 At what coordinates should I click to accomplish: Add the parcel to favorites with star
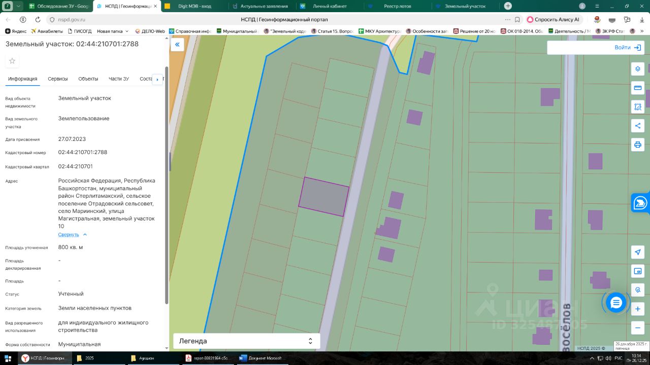[x=12, y=61]
